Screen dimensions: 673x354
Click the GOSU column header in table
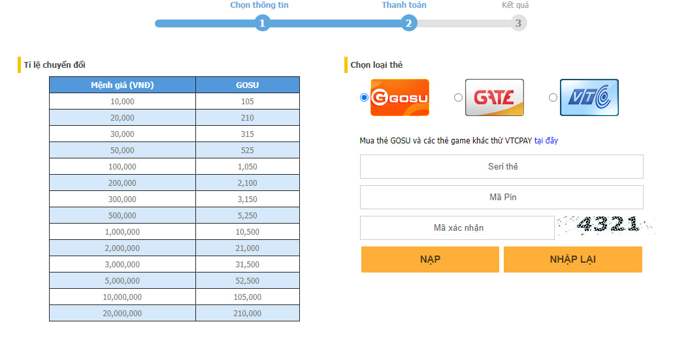click(x=248, y=85)
